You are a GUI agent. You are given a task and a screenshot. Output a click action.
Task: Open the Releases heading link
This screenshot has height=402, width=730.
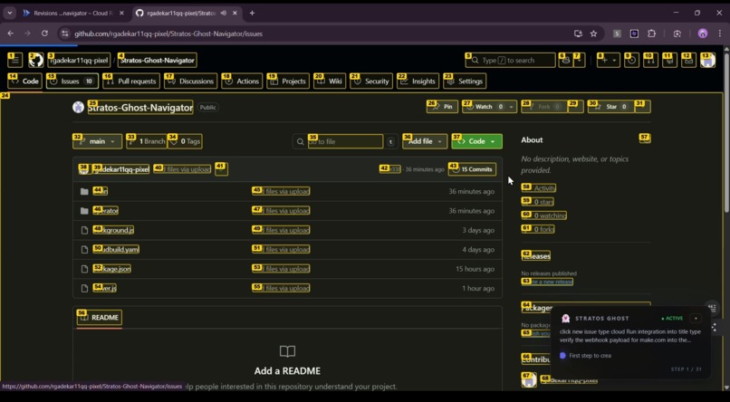pyautogui.click(x=536, y=256)
